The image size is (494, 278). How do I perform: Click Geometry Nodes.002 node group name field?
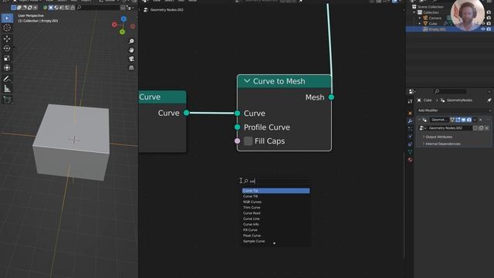pyautogui.click(x=450, y=128)
